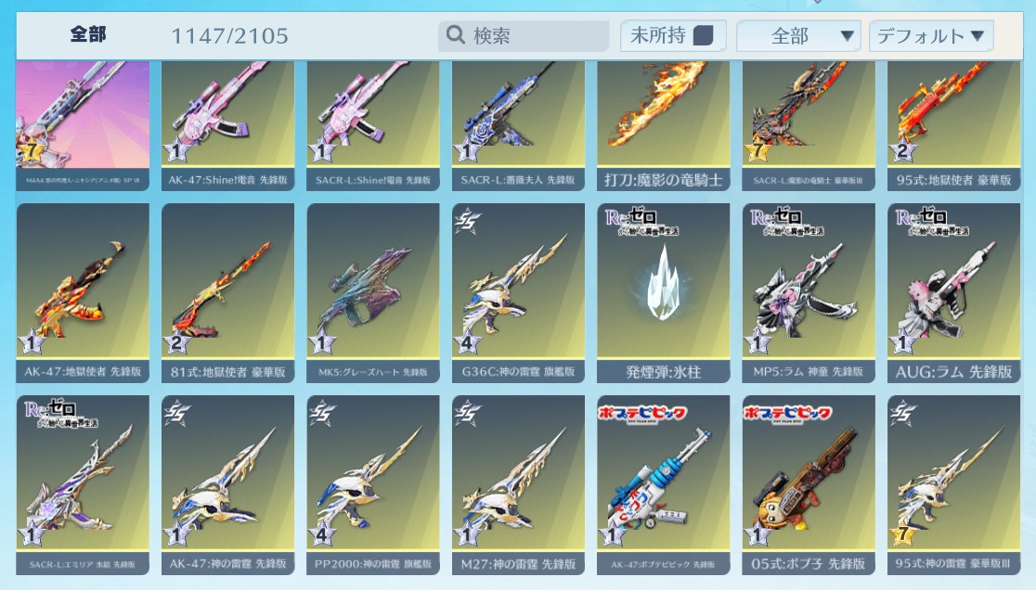Select the 95式:地獄使者 豪華版 card
The image size is (1036, 590).
[x=953, y=126]
